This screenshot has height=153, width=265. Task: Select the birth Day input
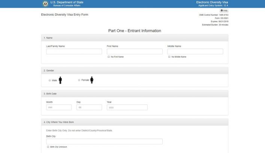click(x=89, y=107)
